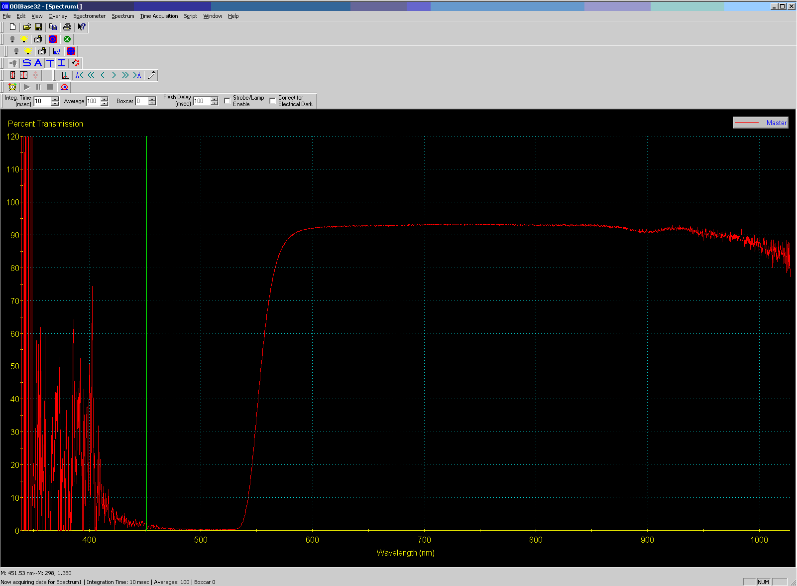Click the yellow lamp reference icon in top toolbar

23,39
